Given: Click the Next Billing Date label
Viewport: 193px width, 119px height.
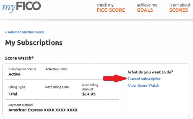Looking at the screenshot, I should [57, 87].
